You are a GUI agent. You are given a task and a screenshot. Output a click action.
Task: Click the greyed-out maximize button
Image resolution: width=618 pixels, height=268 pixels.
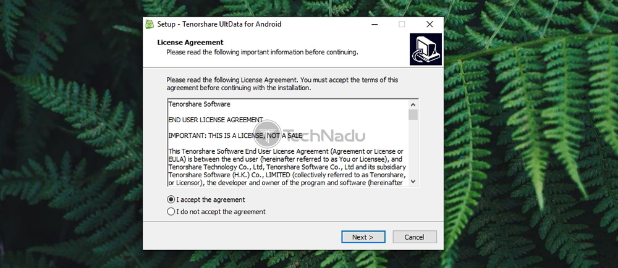[402, 25]
